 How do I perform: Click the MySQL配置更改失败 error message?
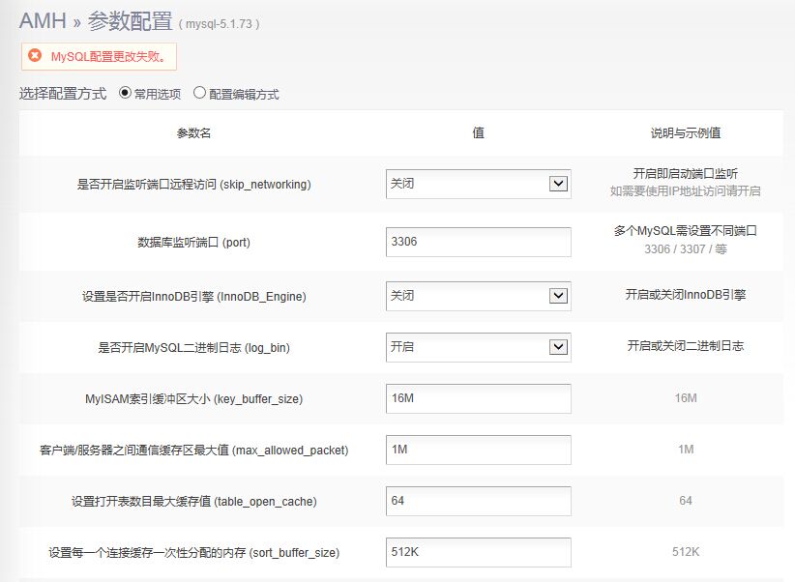click(x=108, y=57)
